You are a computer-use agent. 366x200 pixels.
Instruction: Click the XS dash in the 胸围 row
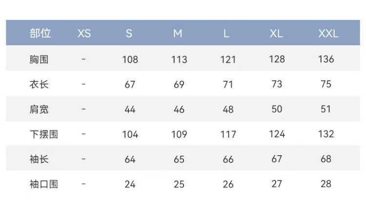coord(84,59)
